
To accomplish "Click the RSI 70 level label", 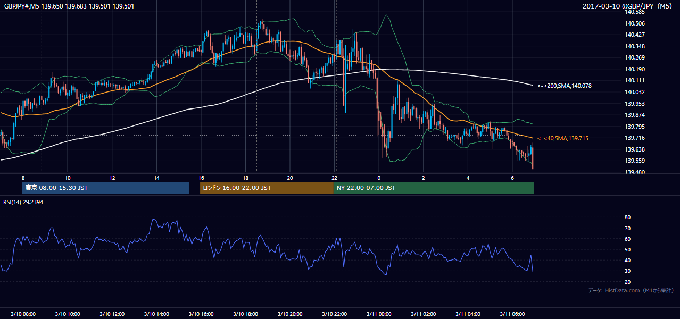I will (x=627, y=228).
